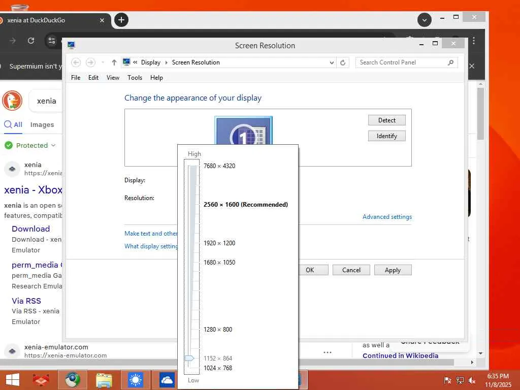Go back in Screen Resolution window
This screenshot has width=520, height=390.
tap(76, 62)
